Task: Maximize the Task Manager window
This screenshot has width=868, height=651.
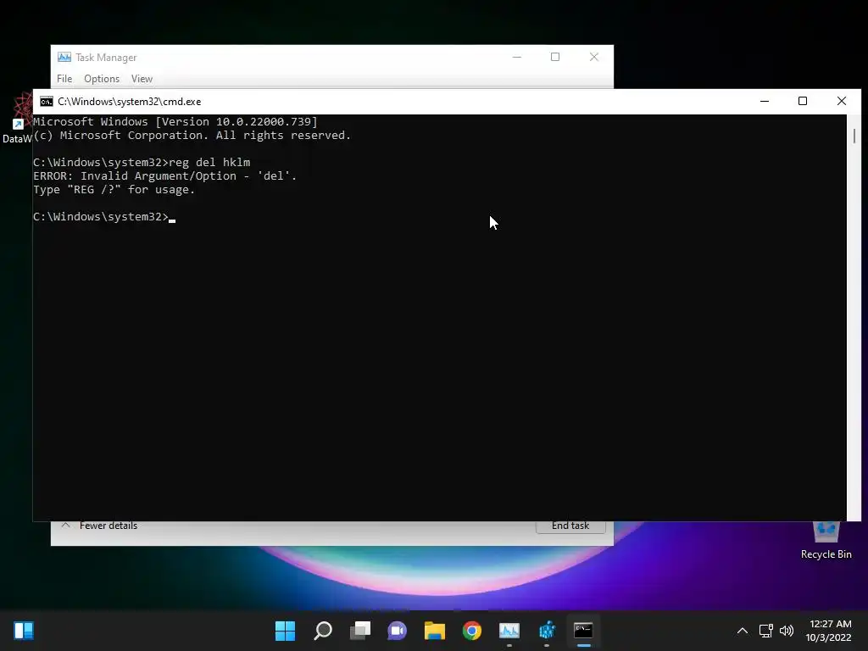Action: [x=555, y=57]
